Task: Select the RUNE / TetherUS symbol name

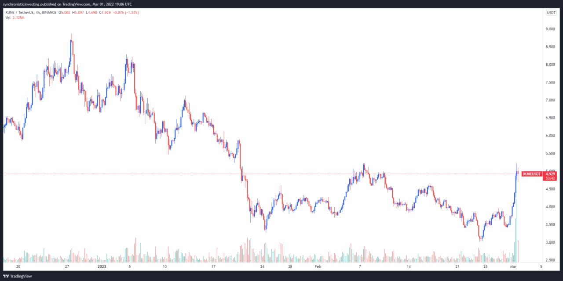Action: [21, 12]
